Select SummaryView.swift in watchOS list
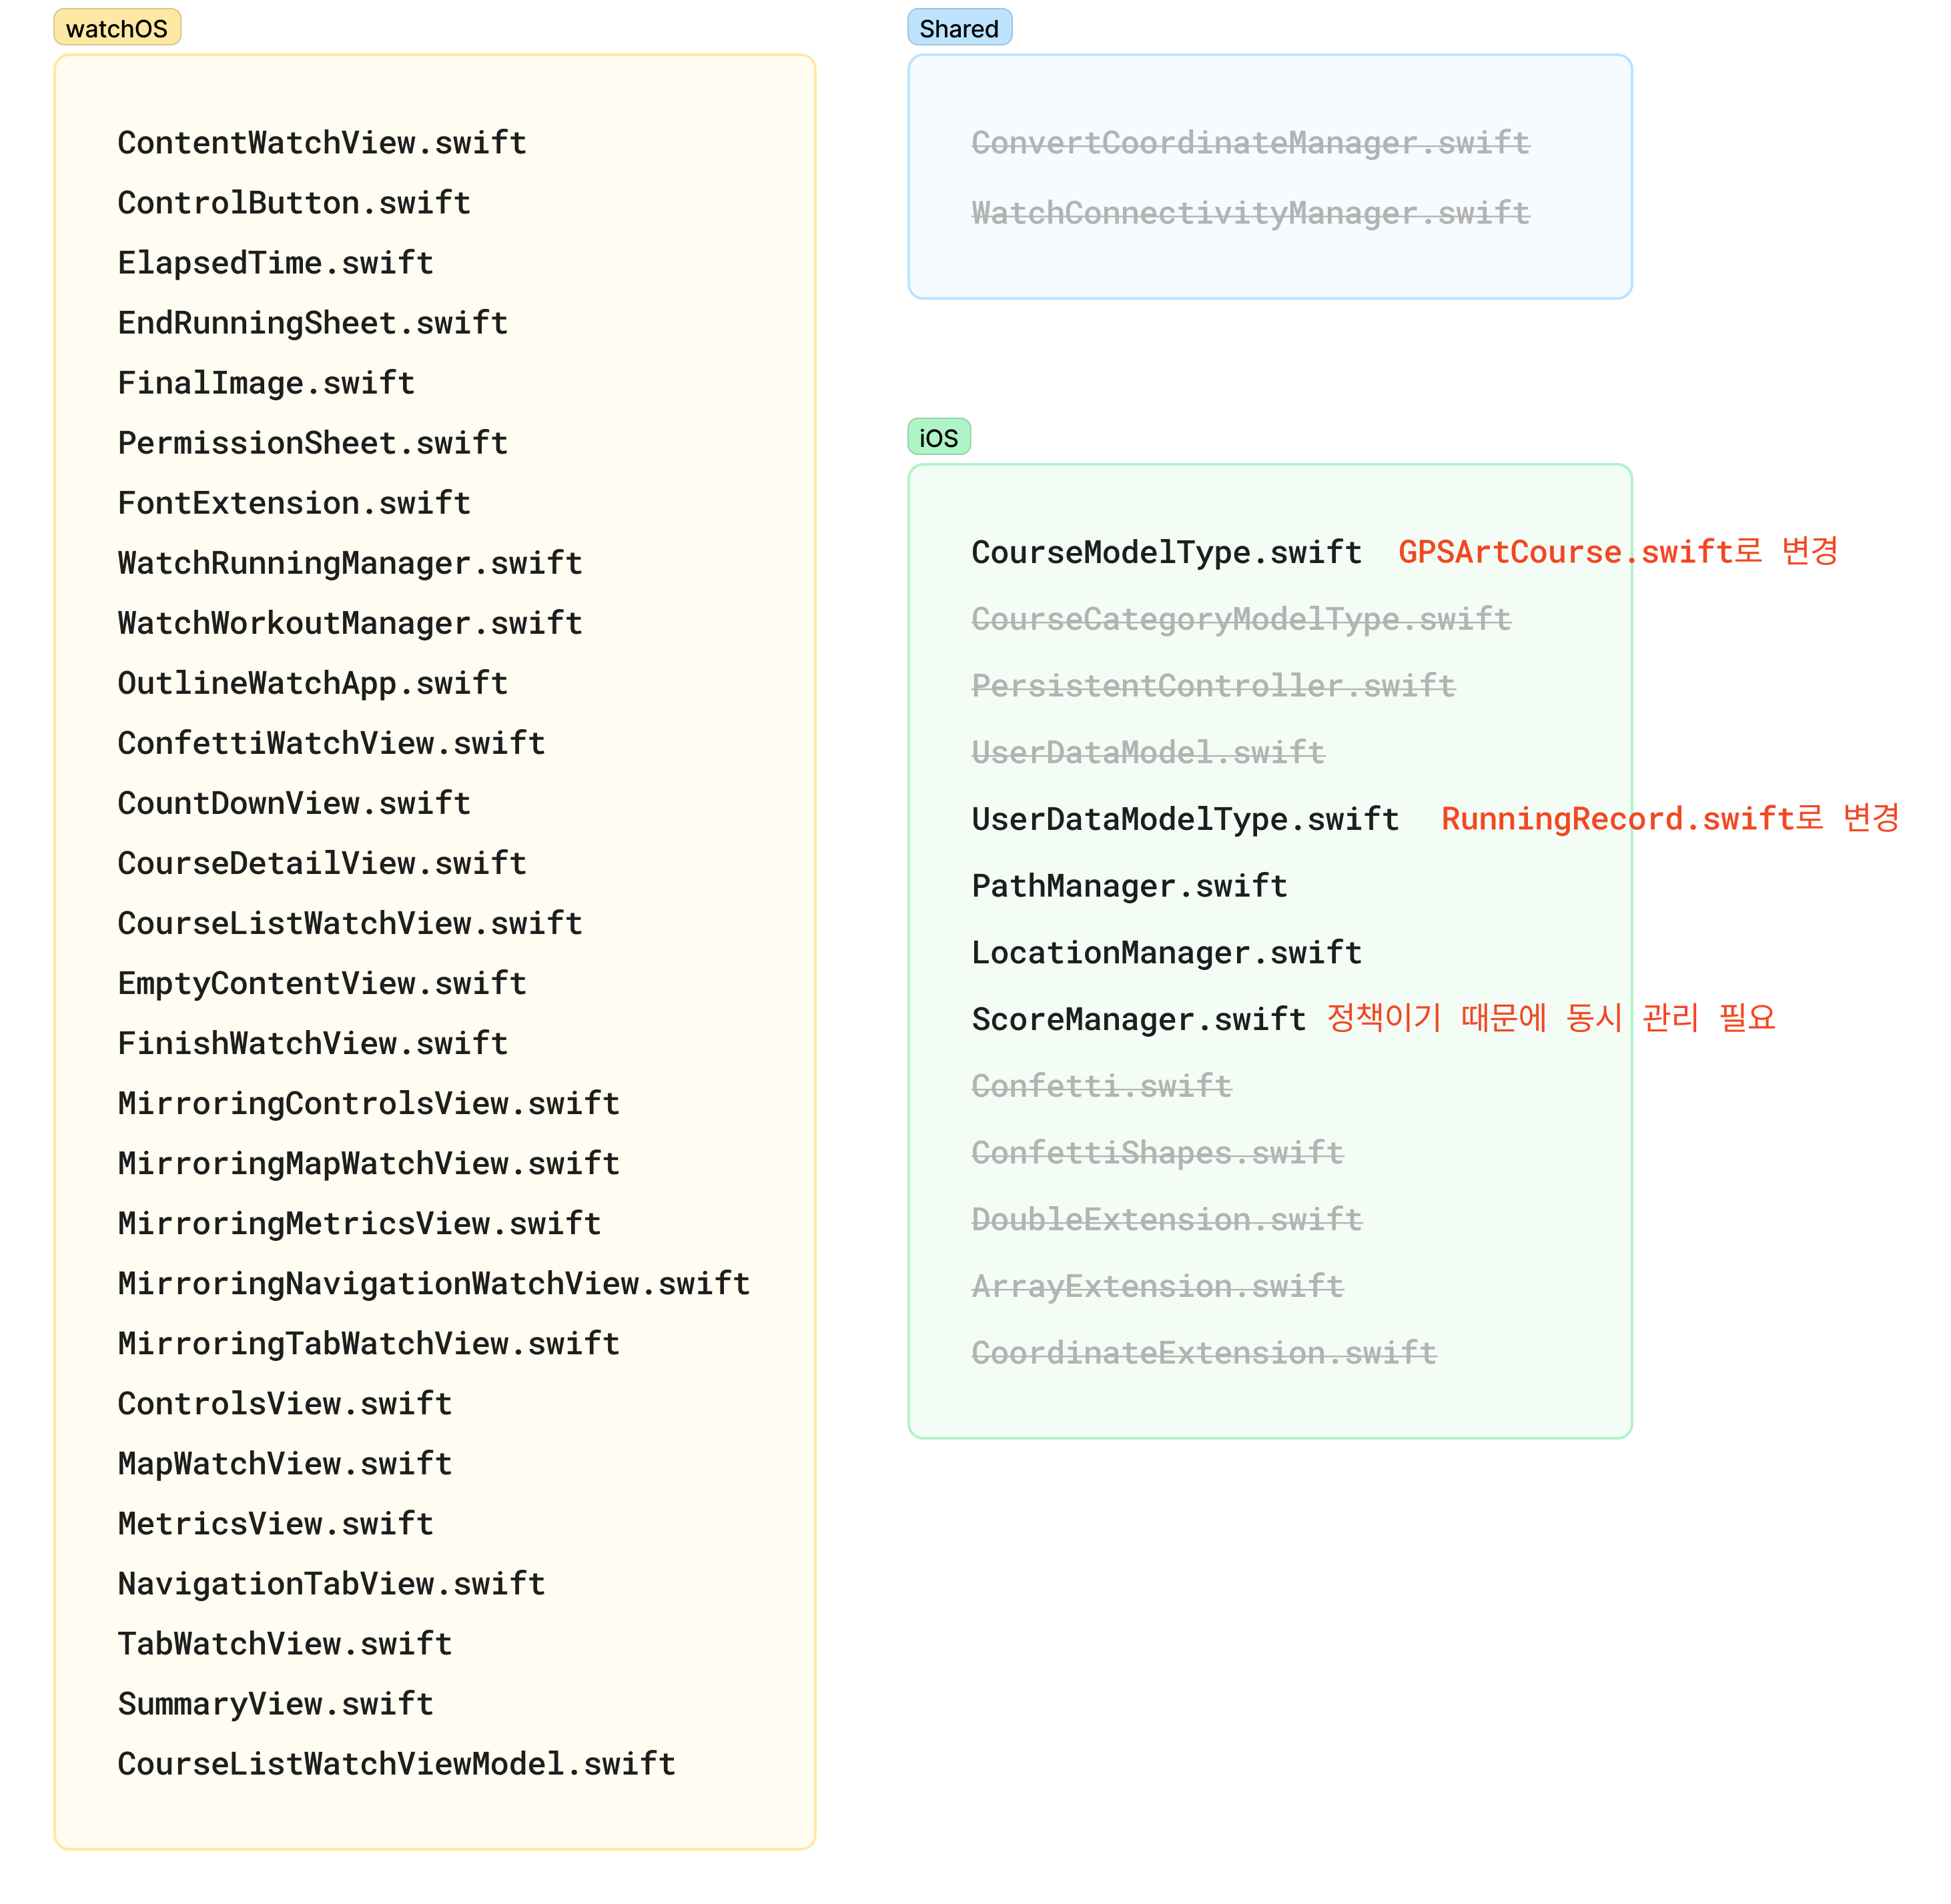Image resolution: width=1951 pixels, height=1904 pixels. 275,1702
